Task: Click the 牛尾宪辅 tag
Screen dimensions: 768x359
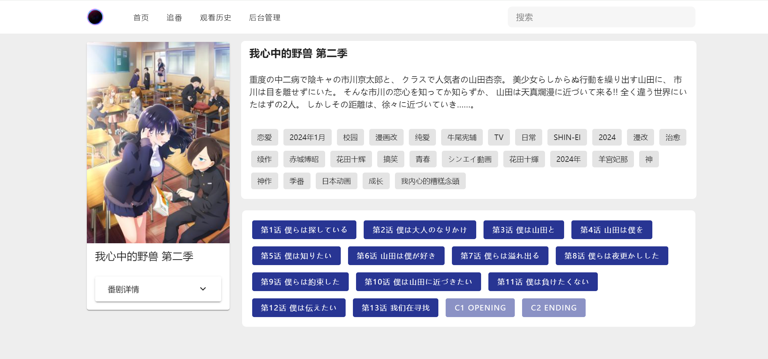Action: click(462, 137)
